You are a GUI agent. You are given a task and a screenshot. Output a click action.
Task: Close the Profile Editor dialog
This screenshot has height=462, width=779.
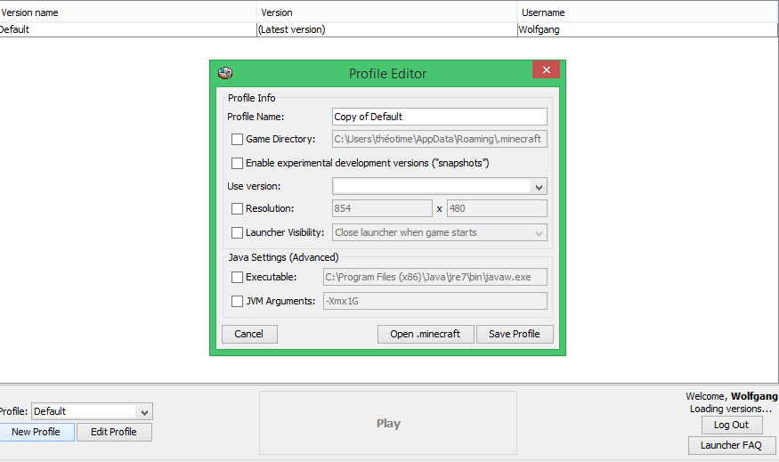coord(546,69)
